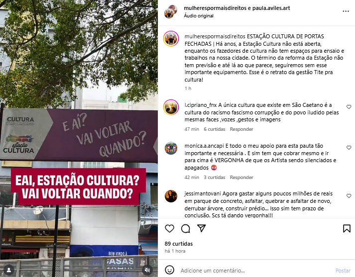Unmute the video sound icon
This screenshot has height=277, width=355.
point(147,270)
